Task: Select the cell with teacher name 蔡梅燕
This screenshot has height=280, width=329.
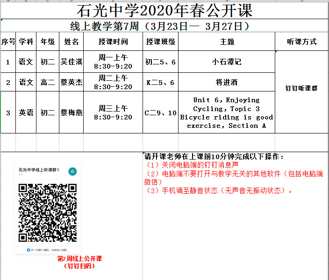Action: point(72,112)
